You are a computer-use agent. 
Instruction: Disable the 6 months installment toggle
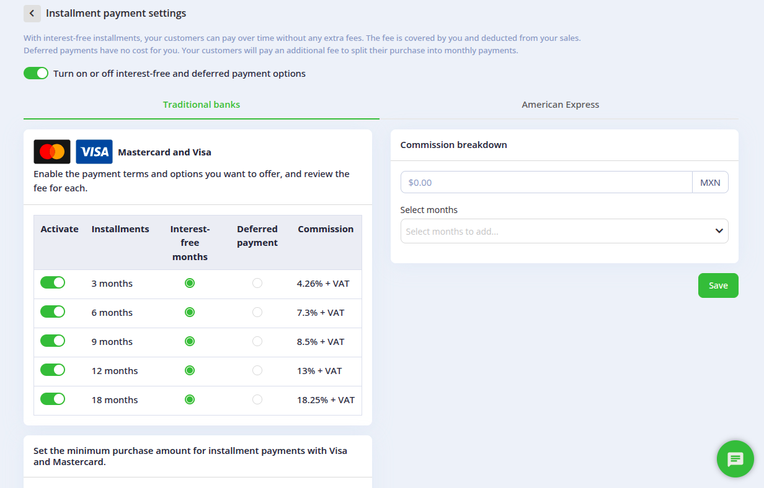[53, 312]
